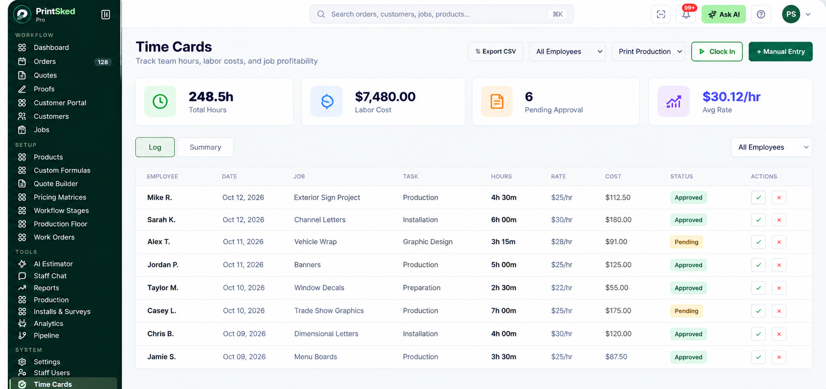Click the Ask AI button
Viewport: 826px width, 389px height.
click(723, 14)
